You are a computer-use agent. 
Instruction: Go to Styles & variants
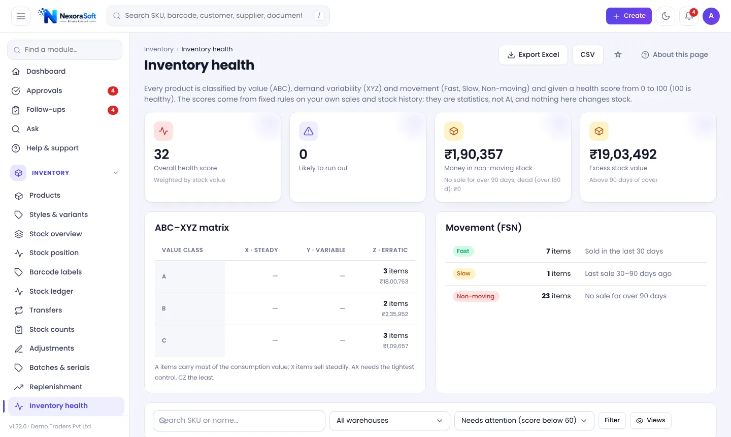tap(67, 215)
